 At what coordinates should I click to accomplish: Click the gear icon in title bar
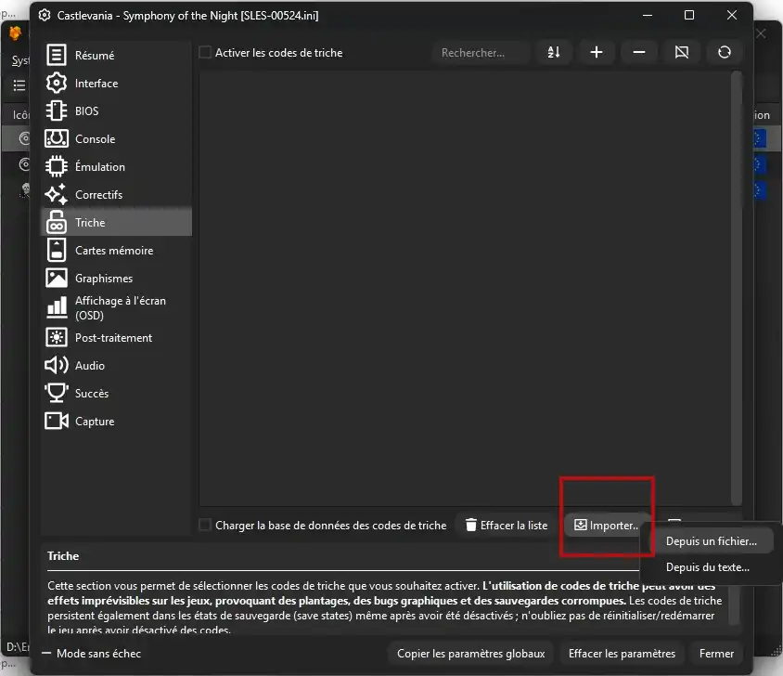[x=45, y=16]
